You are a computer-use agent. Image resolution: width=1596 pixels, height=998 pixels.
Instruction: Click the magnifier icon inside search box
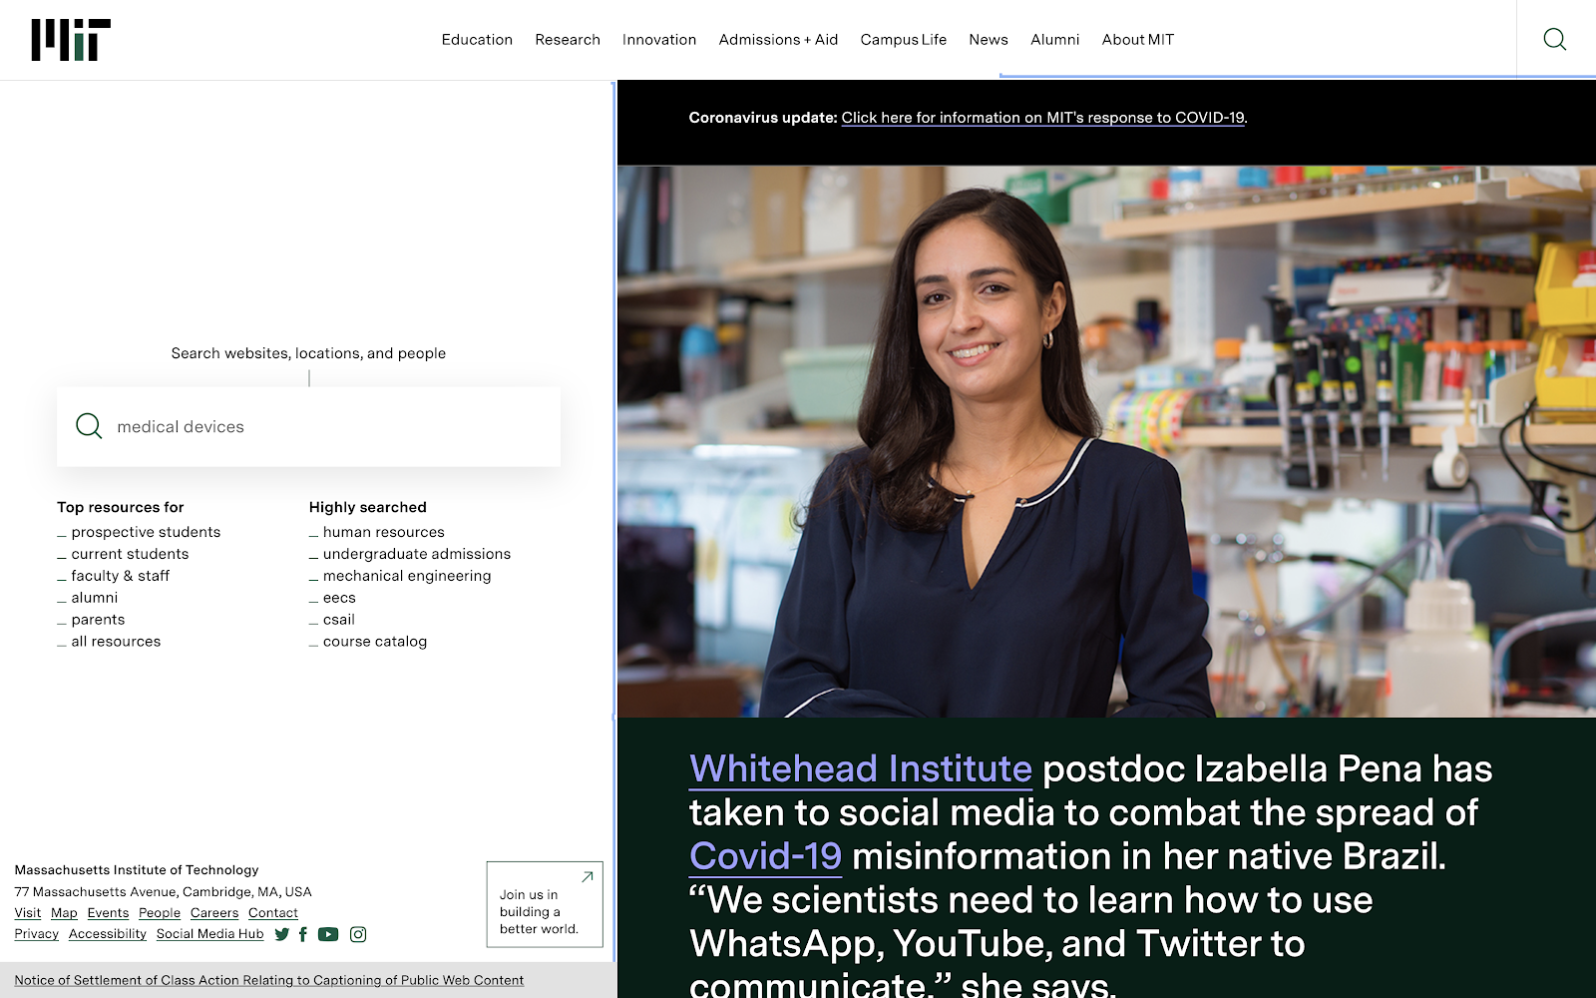[89, 426]
